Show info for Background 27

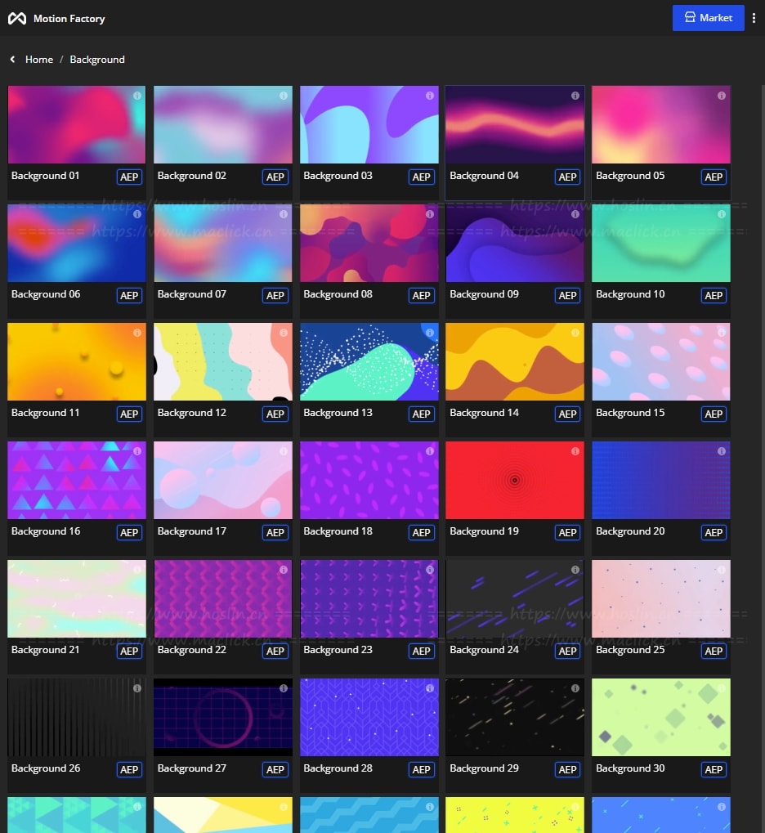tap(283, 688)
